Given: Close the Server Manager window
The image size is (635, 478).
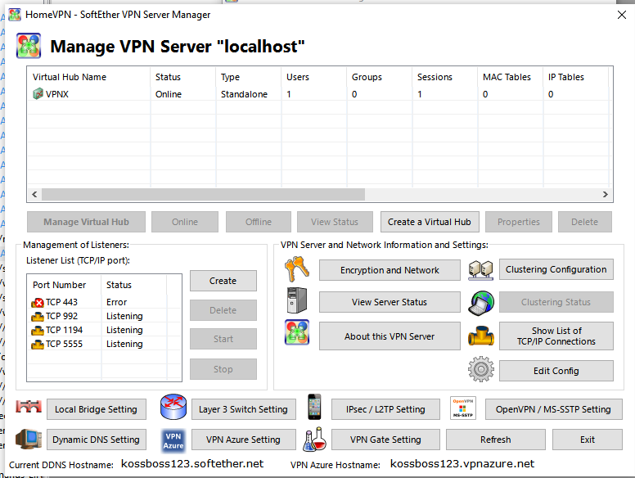Looking at the screenshot, I should [x=622, y=15].
